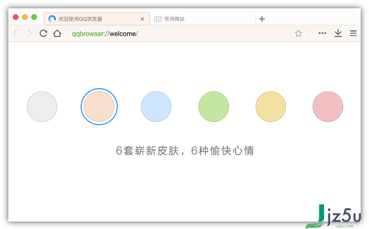Close the 欢迎使用QQ浏览器 tab
Viewport: 369px width, 229px height.
click(142, 19)
